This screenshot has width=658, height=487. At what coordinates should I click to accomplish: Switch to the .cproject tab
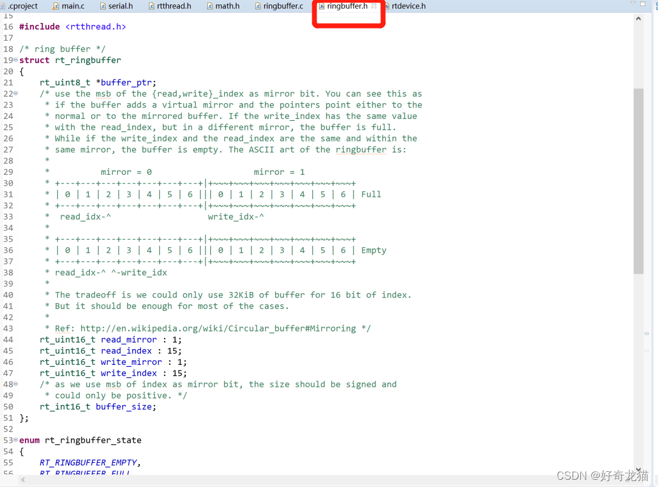click(x=19, y=6)
